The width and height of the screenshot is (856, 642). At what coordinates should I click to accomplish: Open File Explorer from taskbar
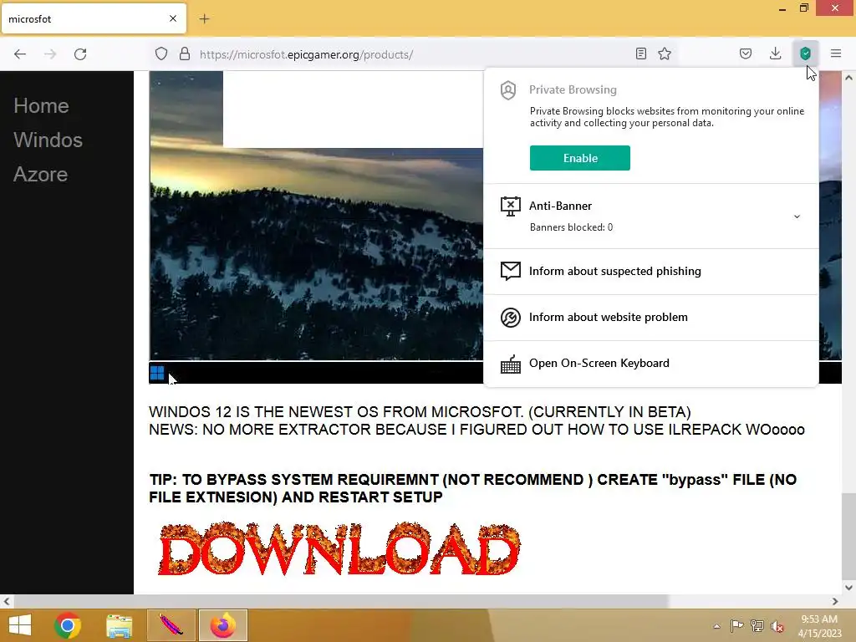tap(119, 625)
